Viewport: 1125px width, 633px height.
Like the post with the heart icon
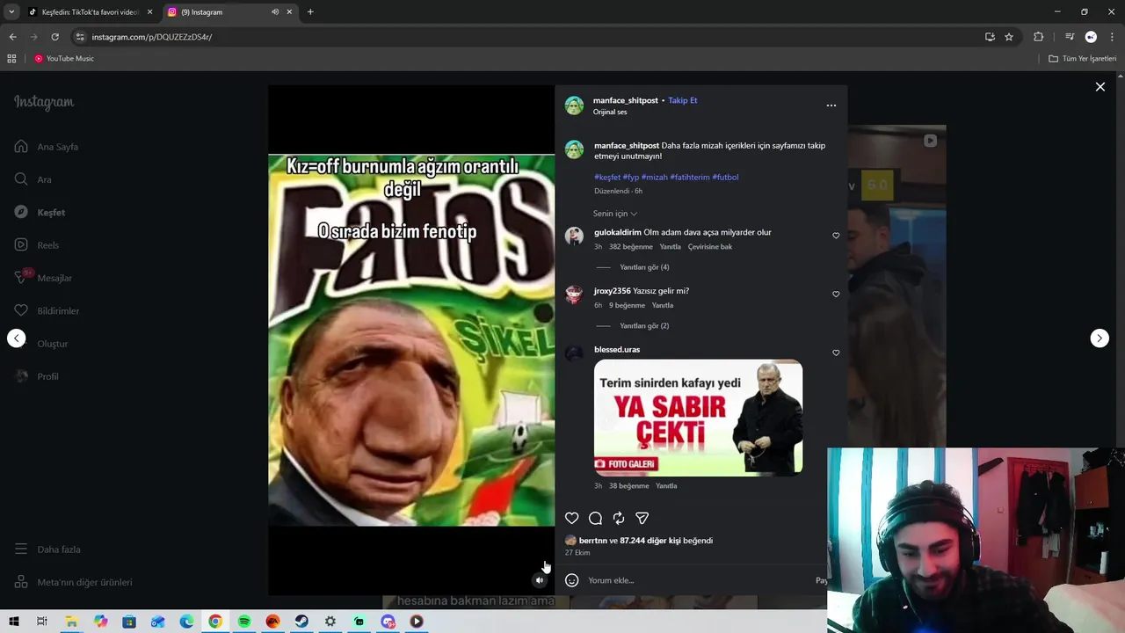[571, 519]
